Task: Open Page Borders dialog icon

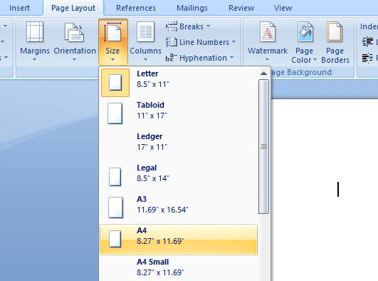Action: tap(335, 32)
